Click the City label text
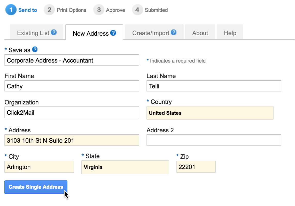Screen dimensions: 295x206 14,157
